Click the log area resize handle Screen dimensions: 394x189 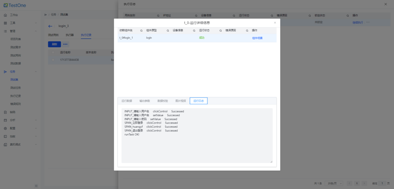point(271,161)
